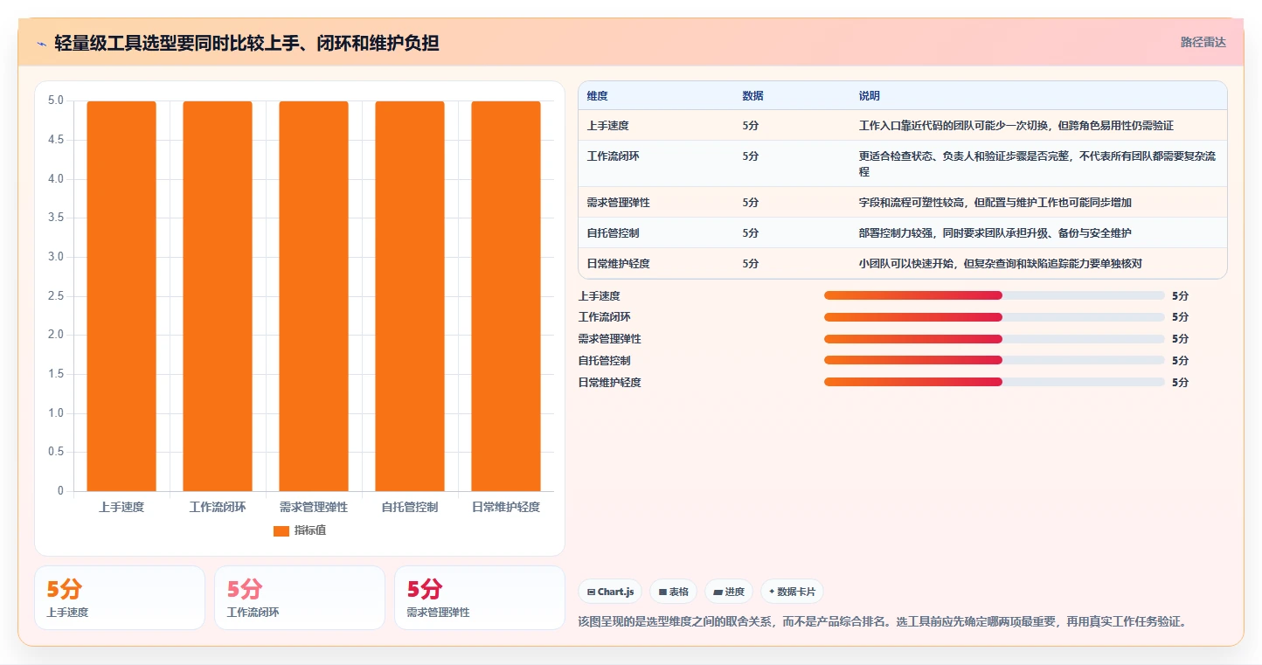Select the 表格 chip

coord(673,592)
